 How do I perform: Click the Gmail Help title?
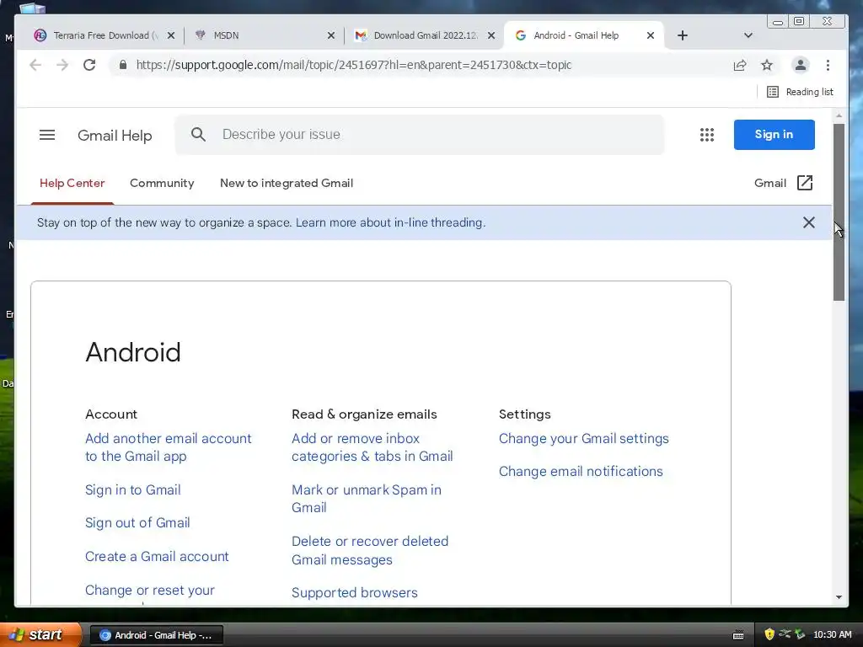(115, 136)
